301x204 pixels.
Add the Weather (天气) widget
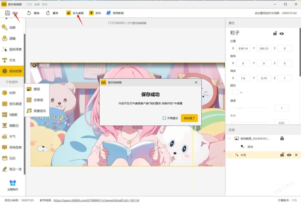[12, 136]
